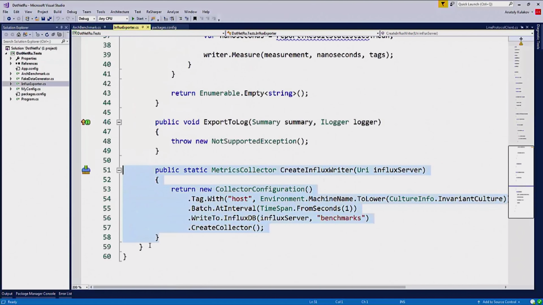Pin the Solution Explorer panel
The height and width of the screenshot is (305, 543).
(x=61, y=27)
